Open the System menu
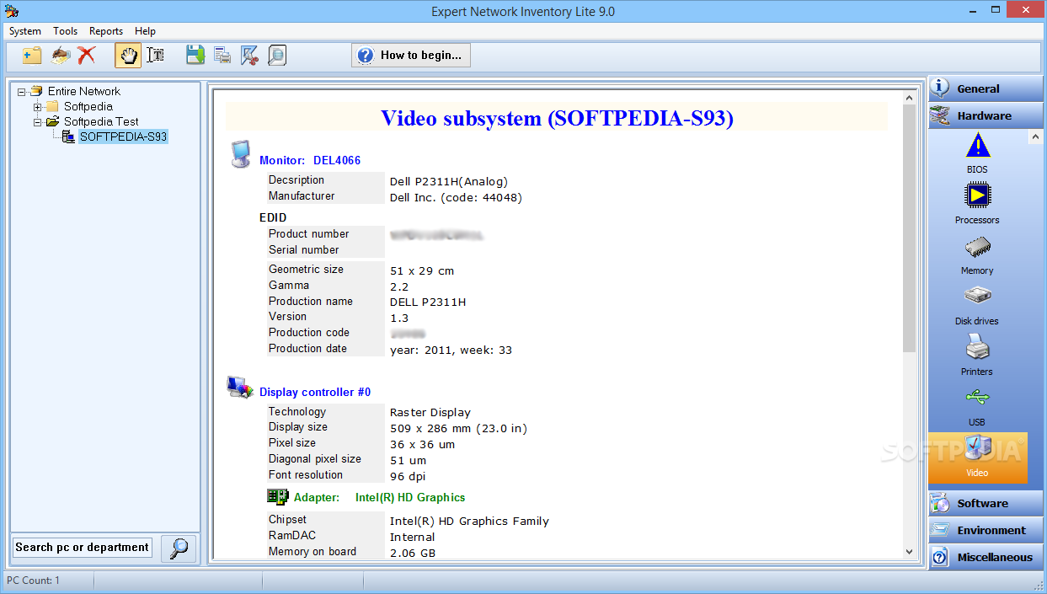Screen dimensions: 1047x594 tap(25, 31)
